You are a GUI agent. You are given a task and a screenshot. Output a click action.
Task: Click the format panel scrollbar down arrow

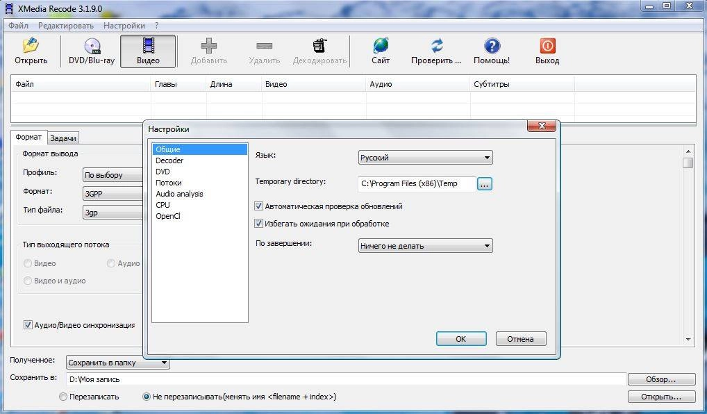pyautogui.click(x=688, y=339)
